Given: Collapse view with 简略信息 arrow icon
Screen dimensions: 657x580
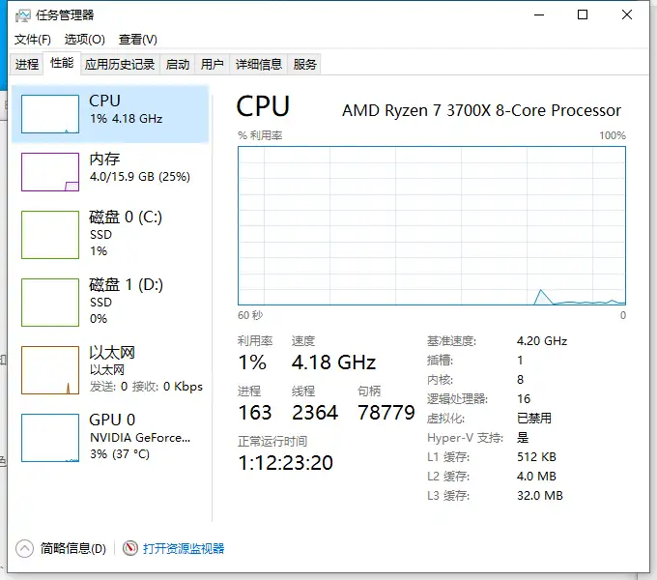Looking at the screenshot, I should (x=24, y=548).
